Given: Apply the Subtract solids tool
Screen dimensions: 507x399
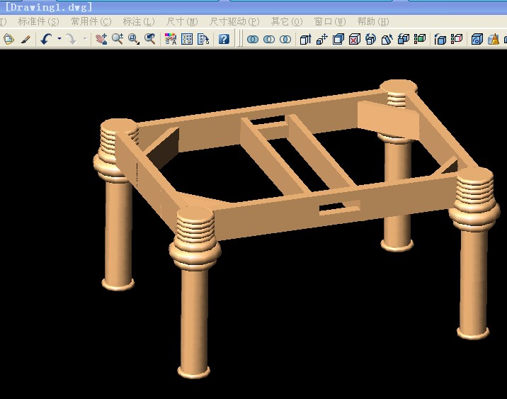Looking at the screenshot, I should 269,40.
